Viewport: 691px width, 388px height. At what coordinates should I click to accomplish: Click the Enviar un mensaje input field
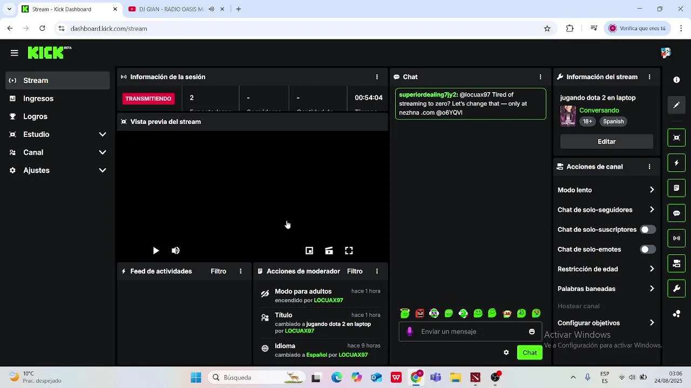click(x=470, y=331)
